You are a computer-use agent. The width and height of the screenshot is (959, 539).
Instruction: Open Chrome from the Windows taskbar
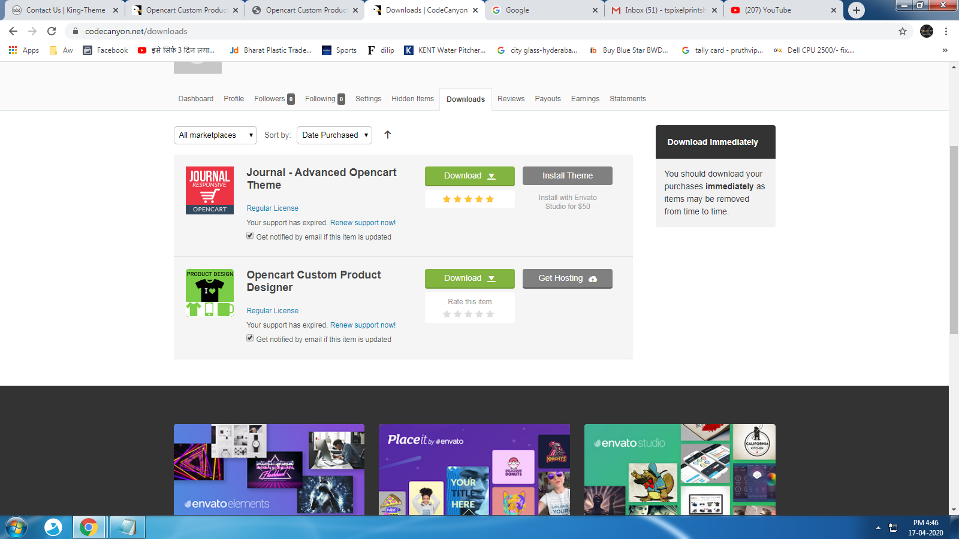pyautogui.click(x=89, y=527)
